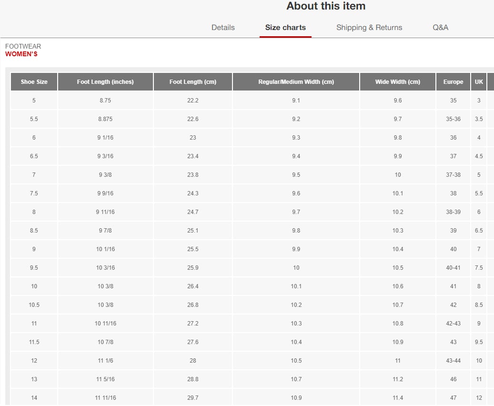The width and height of the screenshot is (494, 406).
Task: Click foot length 26.4 cm cell
Action: point(193,286)
